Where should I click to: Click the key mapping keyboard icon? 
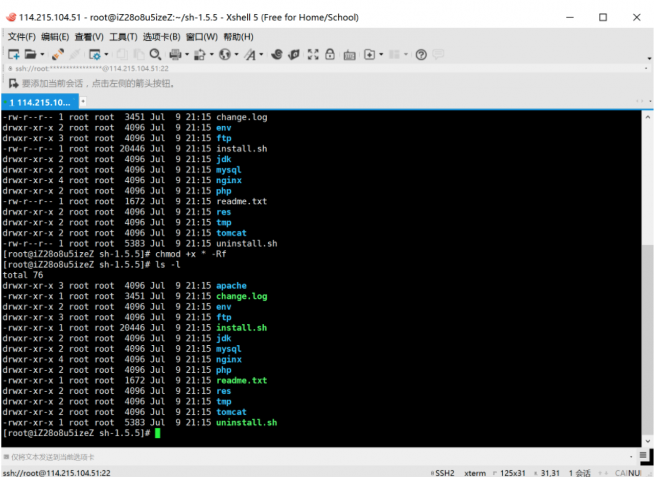(349, 55)
